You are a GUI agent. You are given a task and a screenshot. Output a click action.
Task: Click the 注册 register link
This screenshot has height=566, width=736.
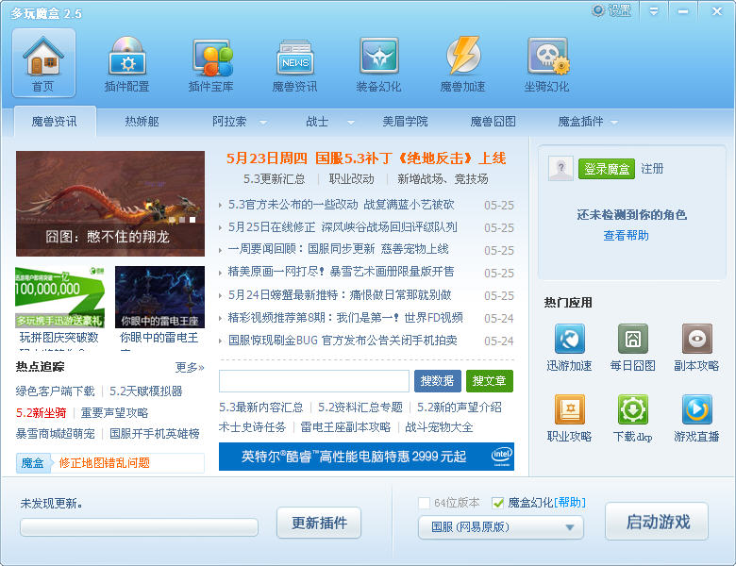point(652,169)
